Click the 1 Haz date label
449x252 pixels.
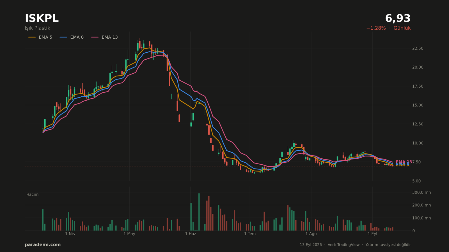point(191,234)
